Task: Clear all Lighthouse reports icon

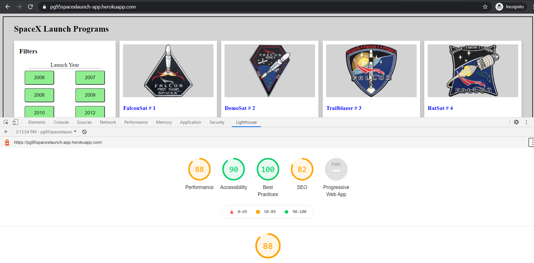Action: coord(84,132)
